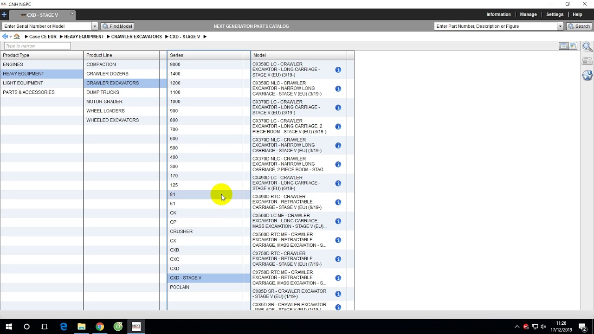The image size is (594, 334).
Task: Focus the serial number or model field
Action: 46,26
